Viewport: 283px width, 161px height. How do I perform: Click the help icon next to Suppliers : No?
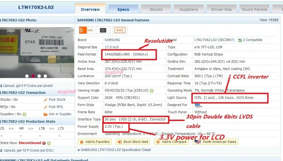[x=24, y=114]
